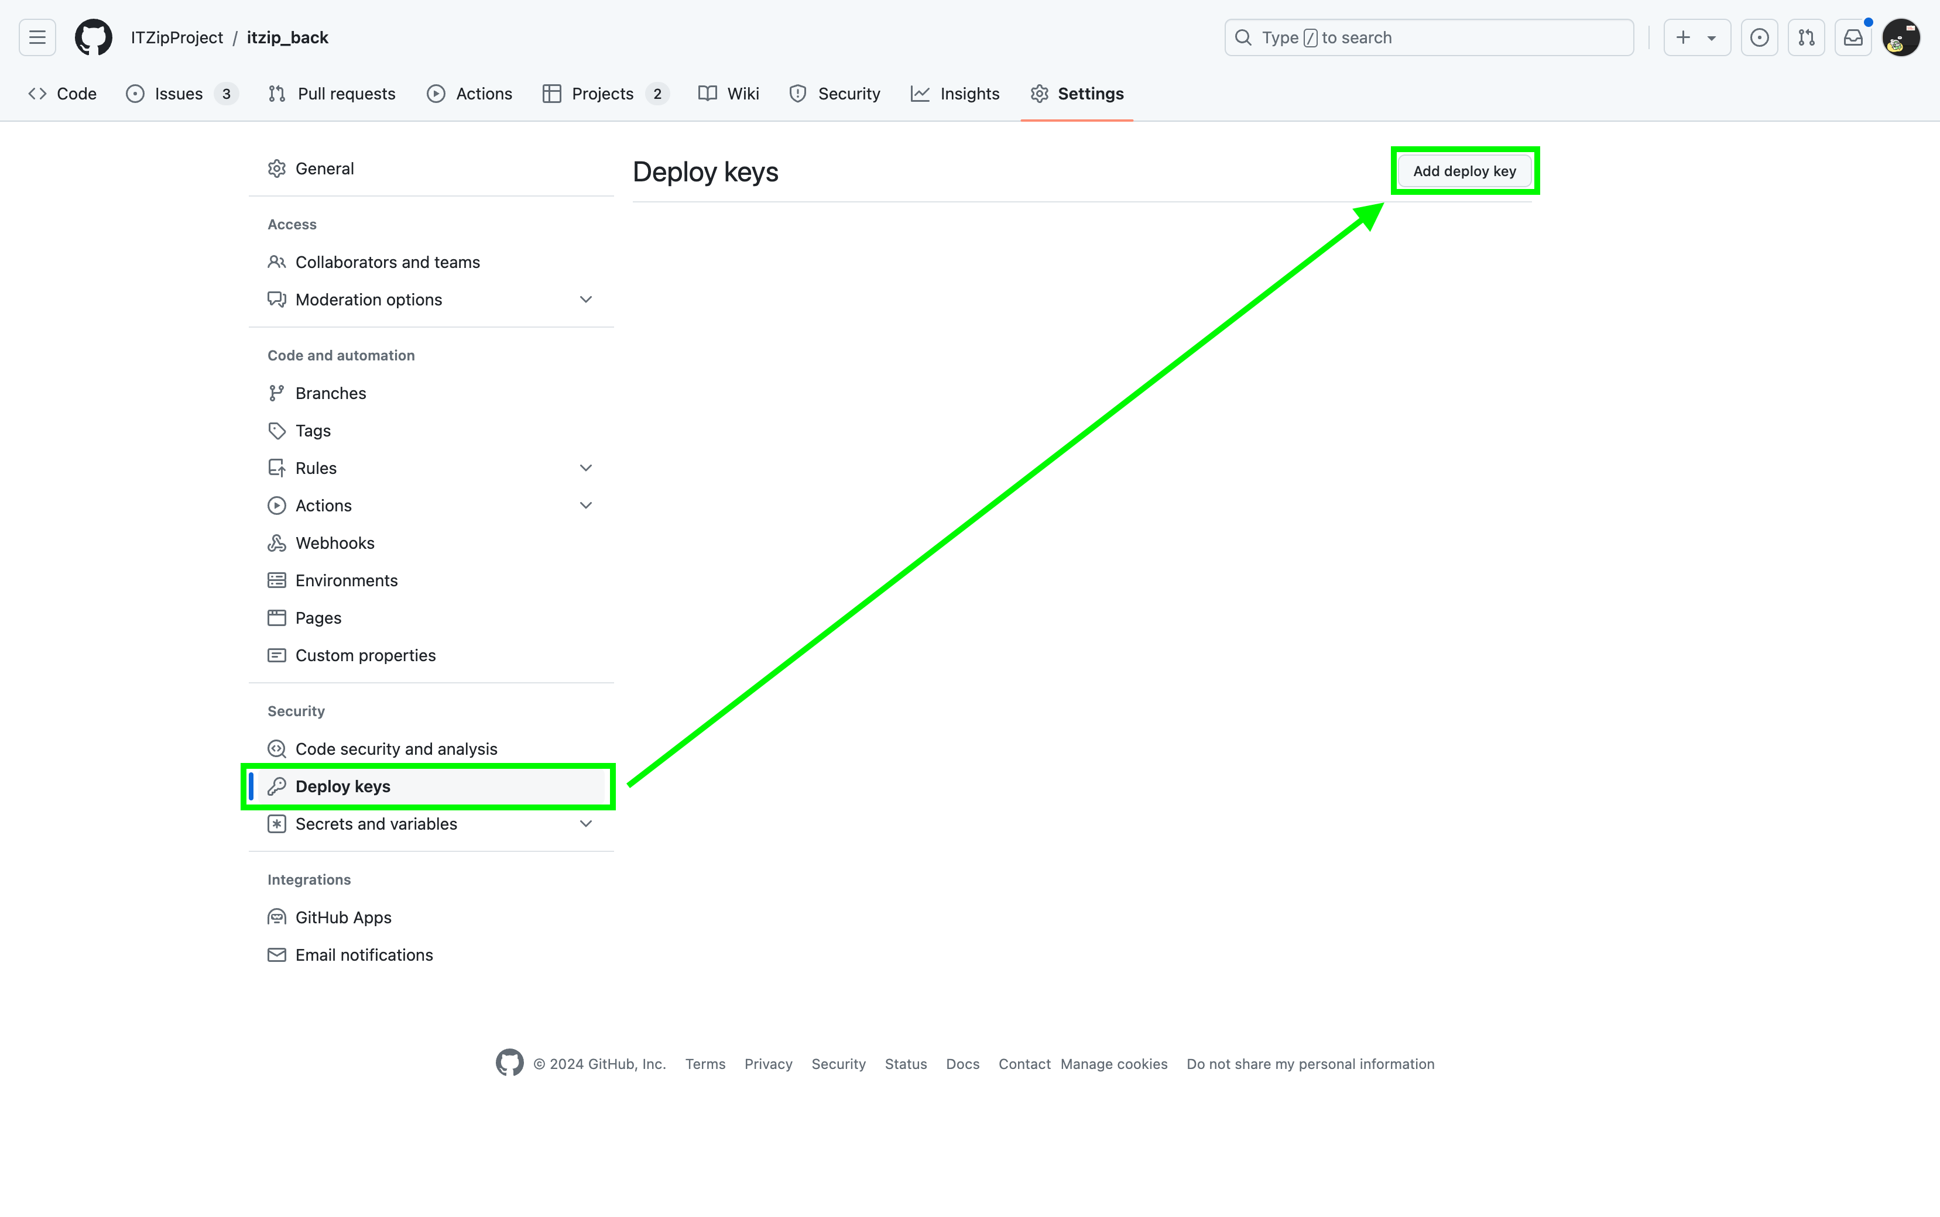Open the header pull requests icon

click(1807, 38)
